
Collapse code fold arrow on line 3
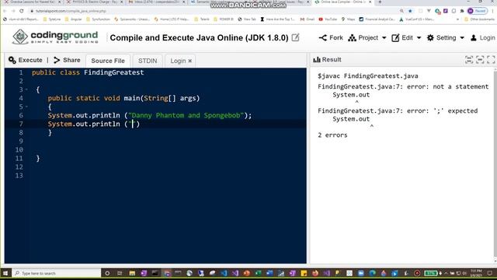(26, 89)
